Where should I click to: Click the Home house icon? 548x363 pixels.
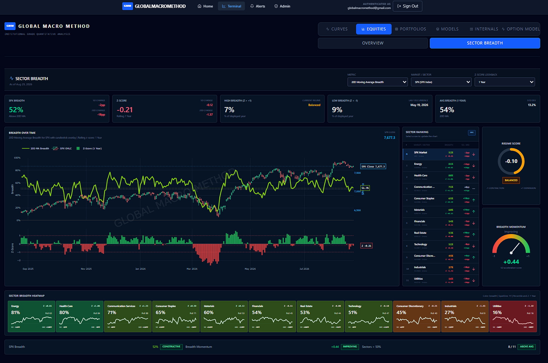coord(199,6)
